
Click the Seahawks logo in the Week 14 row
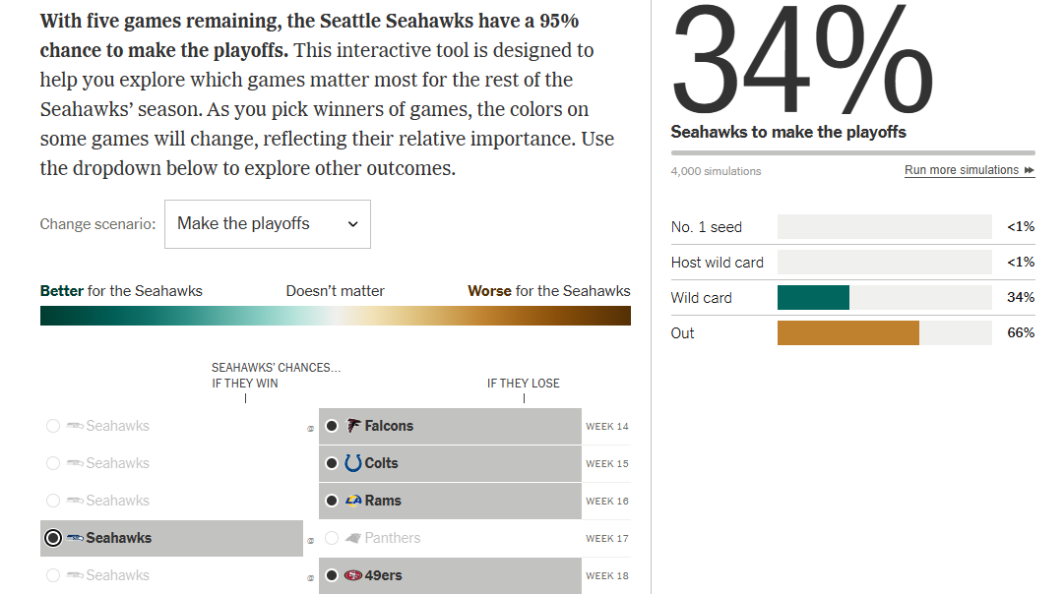(x=75, y=426)
